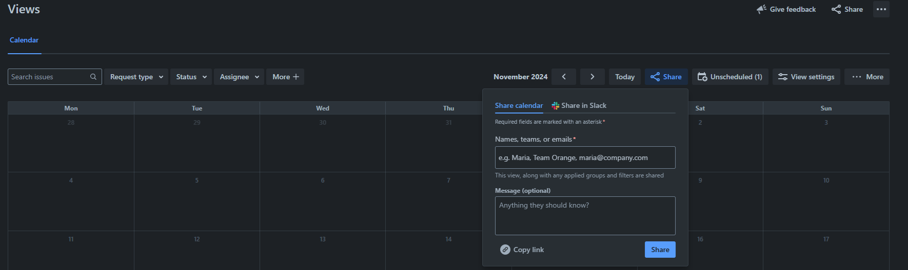
Task: Toggle the calendar toolbar Share button
Action: 666,77
